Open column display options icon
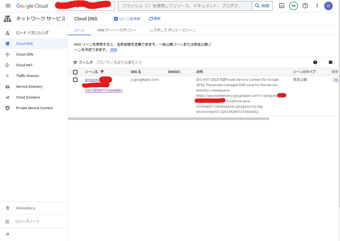 coord(331,62)
